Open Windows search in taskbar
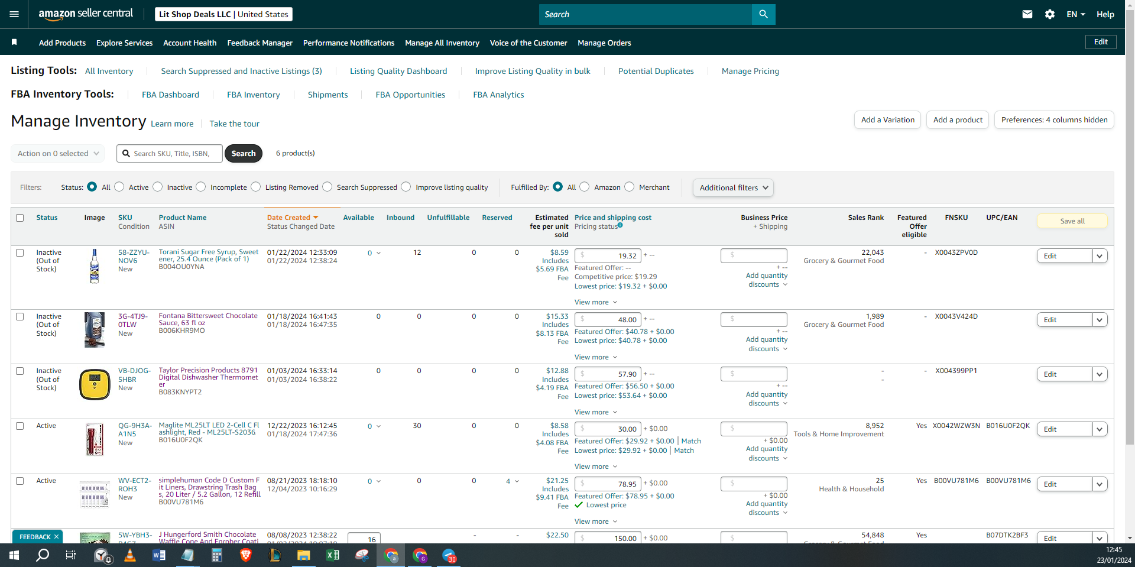This screenshot has height=567, width=1135. pos(43,556)
